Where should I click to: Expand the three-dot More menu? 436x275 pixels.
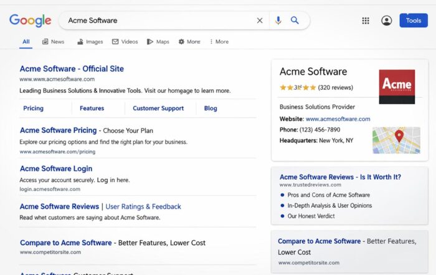[219, 42]
